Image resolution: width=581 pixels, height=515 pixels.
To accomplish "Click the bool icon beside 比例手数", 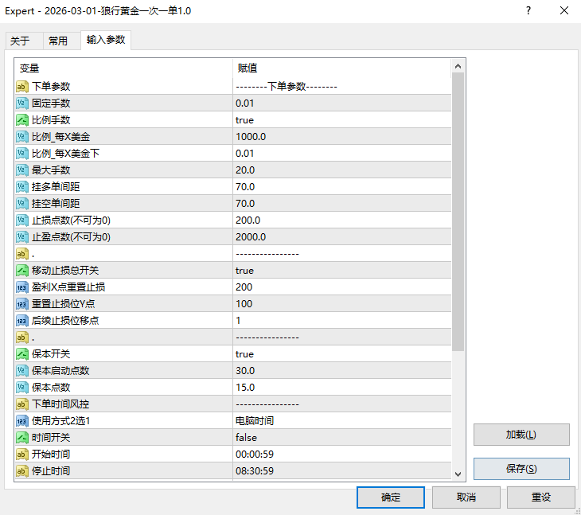I will [21, 119].
